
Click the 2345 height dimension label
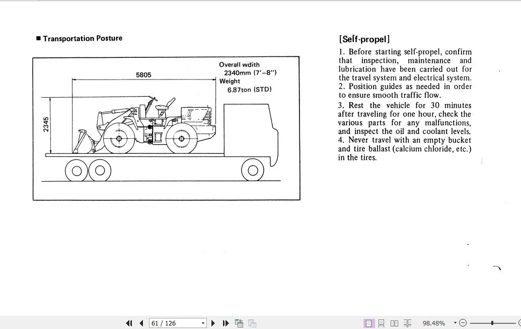(46, 124)
